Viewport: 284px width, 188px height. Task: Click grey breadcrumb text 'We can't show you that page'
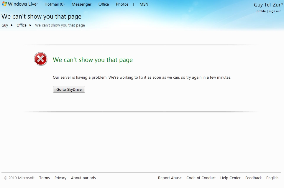60,25
